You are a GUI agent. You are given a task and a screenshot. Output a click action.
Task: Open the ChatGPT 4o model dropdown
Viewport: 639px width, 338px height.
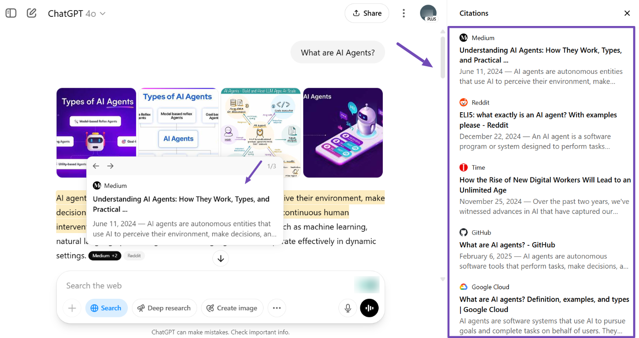tap(77, 14)
